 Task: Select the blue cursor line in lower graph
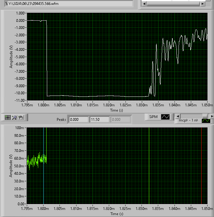pos(43,166)
